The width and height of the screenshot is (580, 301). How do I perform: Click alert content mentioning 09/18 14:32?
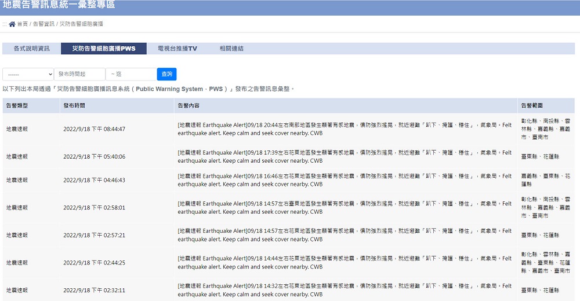[x=345, y=290]
